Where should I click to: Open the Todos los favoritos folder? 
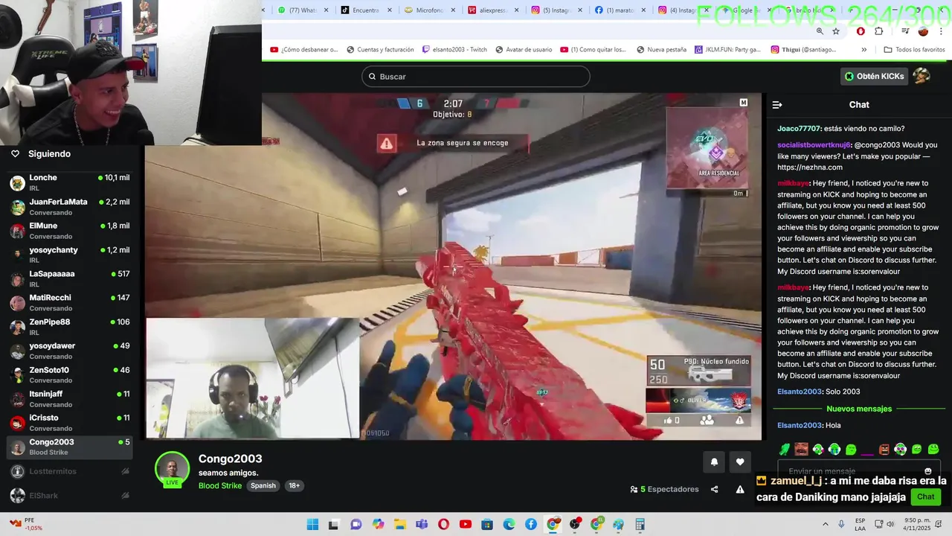[914, 50]
